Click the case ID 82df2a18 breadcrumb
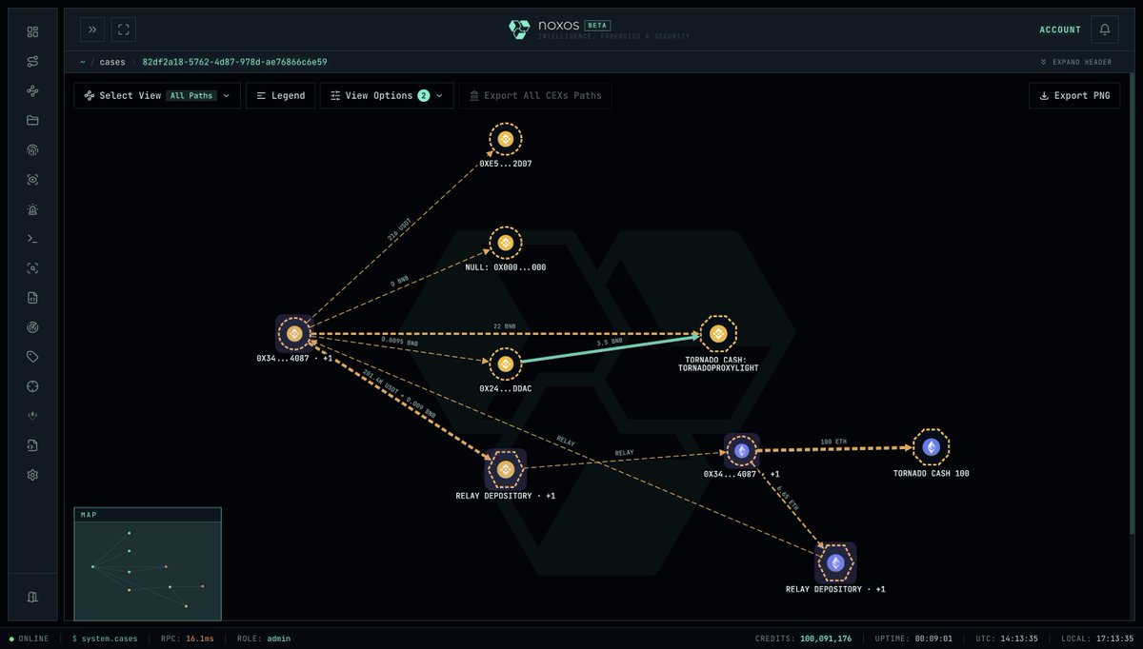Image resolution: width=1143 pixels, height=649 pixels. [x=234, y=62]
